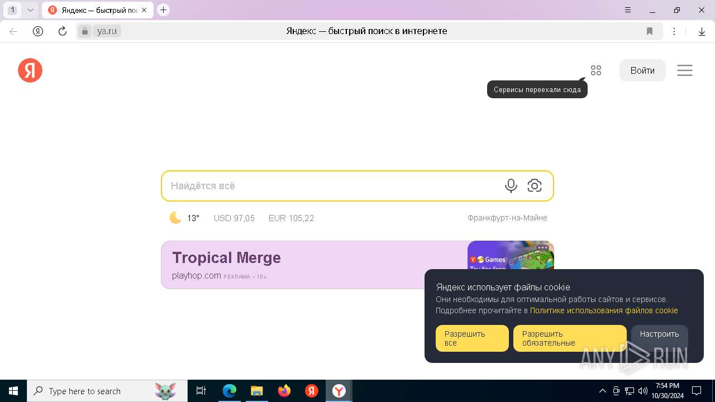715x402 pixels.
Task: Change location Франкфурт-на-Майне
Action: (x=507, y=218)
